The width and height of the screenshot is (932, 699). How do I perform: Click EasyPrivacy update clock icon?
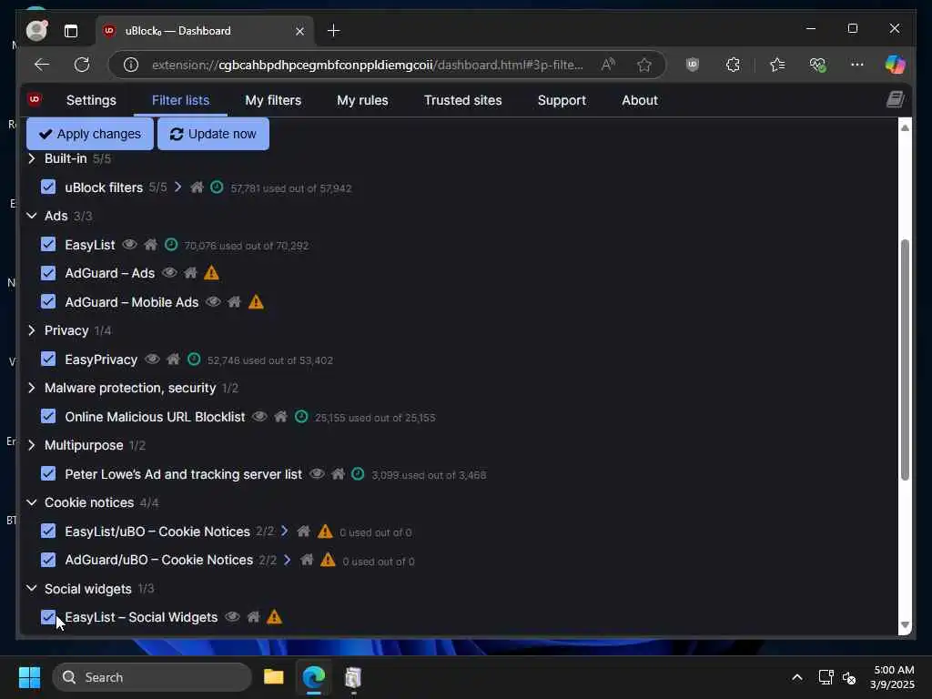click(x=194, y=359)
